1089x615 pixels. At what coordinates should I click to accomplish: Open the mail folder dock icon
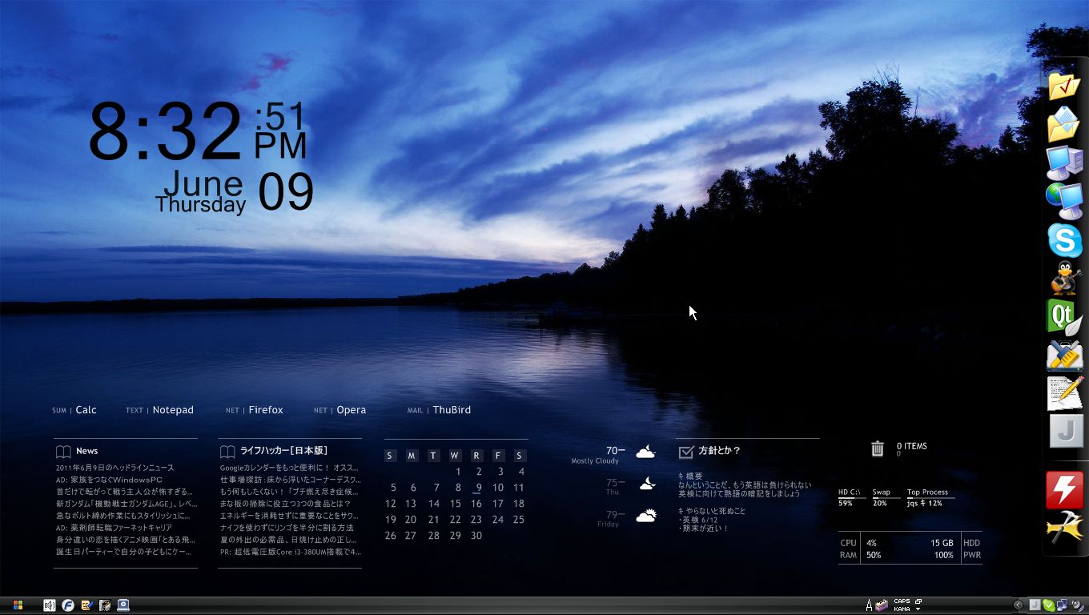[1064, 124]
